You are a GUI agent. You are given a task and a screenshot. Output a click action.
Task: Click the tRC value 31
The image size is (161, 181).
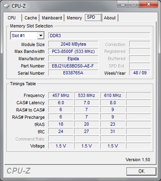click(113, 131)
